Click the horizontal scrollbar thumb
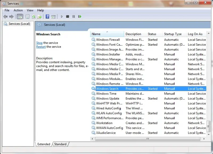 (x=148, y=139)
